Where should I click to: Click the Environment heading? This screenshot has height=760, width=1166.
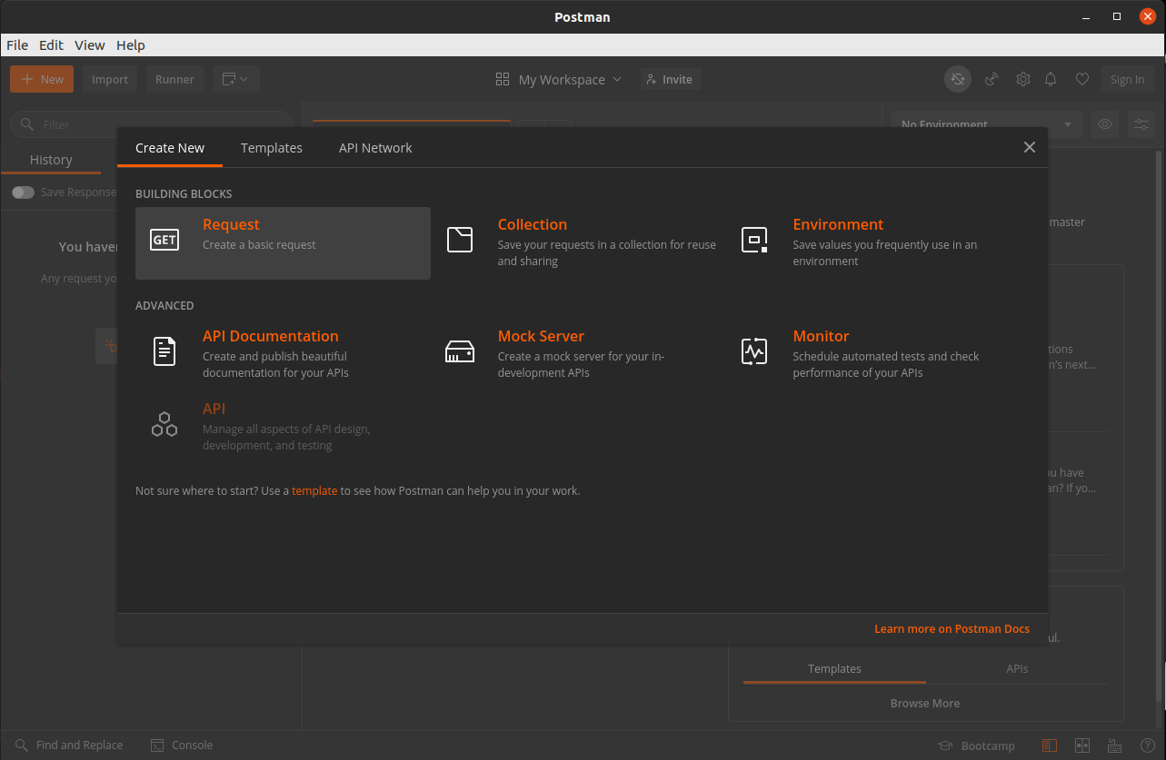pyautogui.click(x=838, y=224)
